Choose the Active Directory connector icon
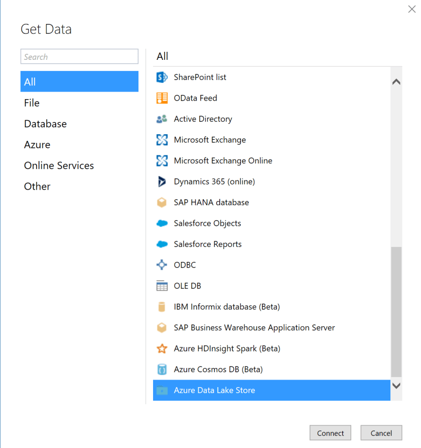Viewport: 421px width, 448px height. [x=161, y=119]
